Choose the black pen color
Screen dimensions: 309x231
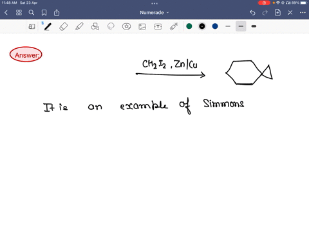tap(202, 26)
